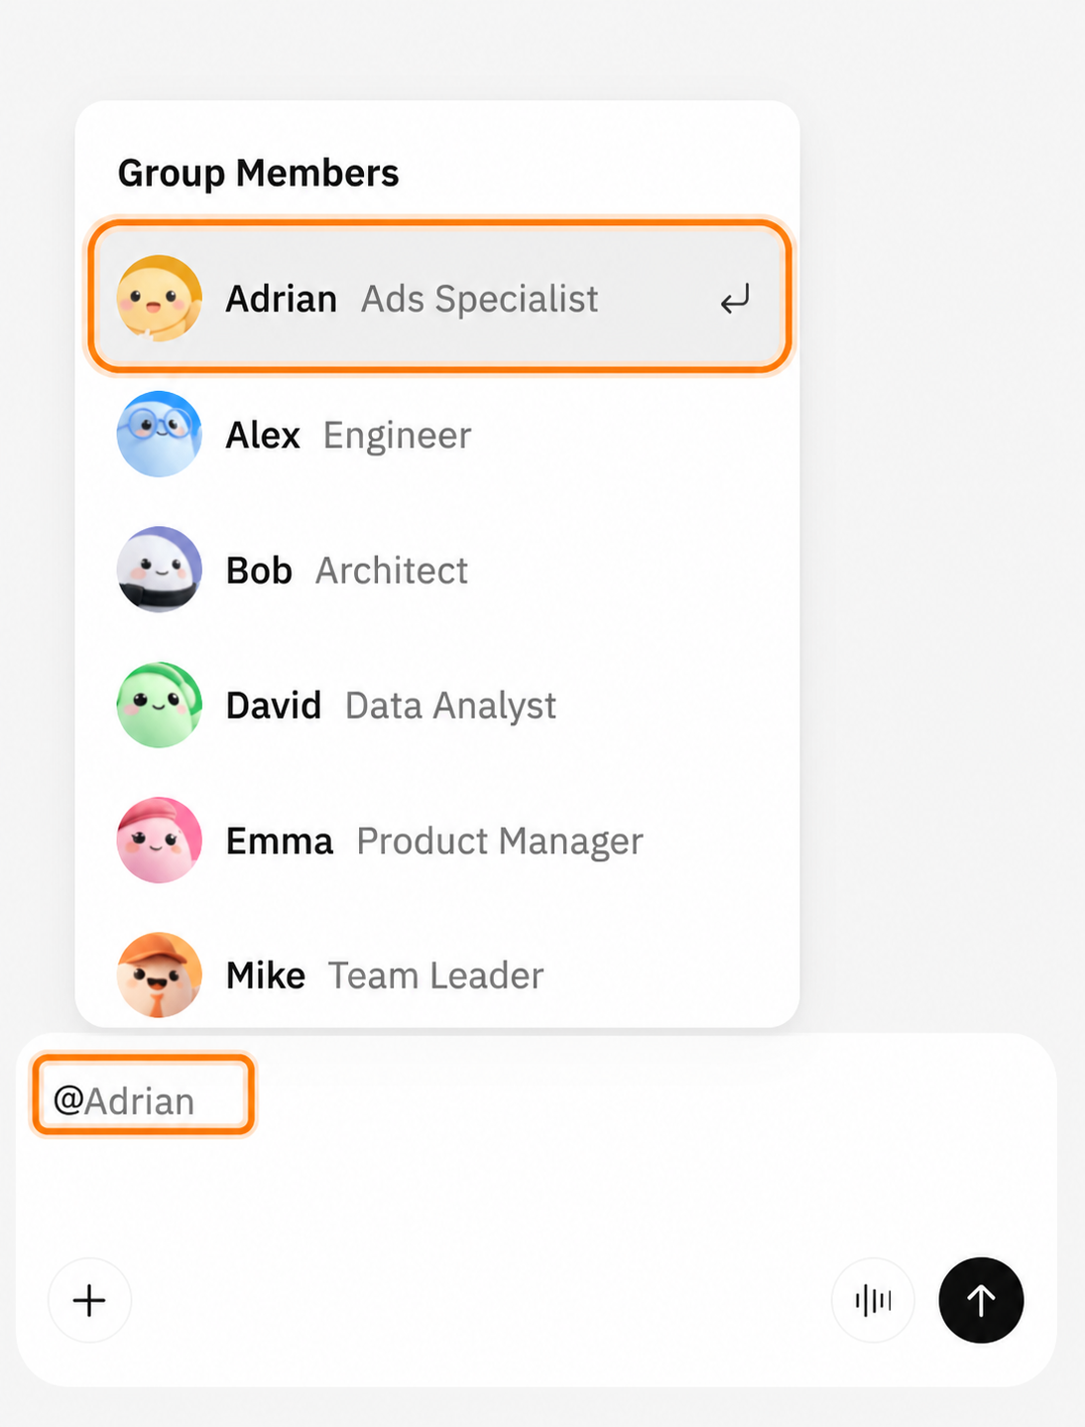Click the "Architect" role label
The height and width of the screenshot is (1427, 1085).
click(x=392, y=571)
